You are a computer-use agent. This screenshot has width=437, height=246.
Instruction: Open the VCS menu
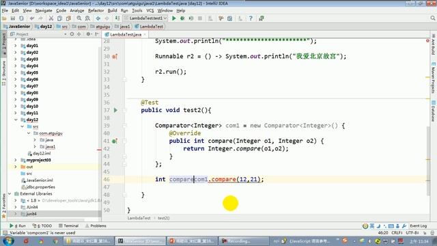click(150, 11)
